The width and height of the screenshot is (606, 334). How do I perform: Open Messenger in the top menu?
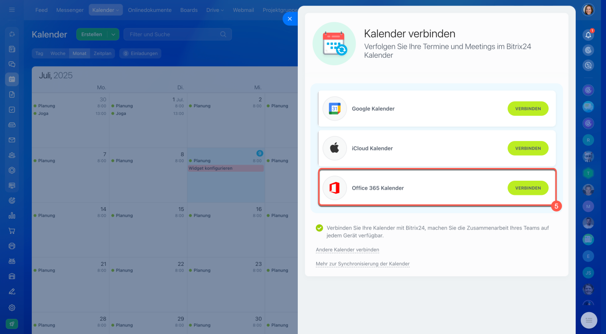tap(70, 10)
